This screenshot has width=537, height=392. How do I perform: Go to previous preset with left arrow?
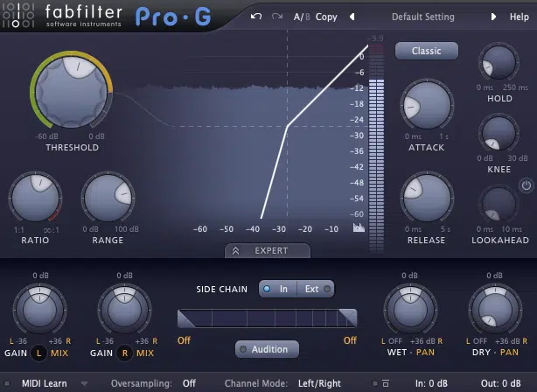click(352, 17)
